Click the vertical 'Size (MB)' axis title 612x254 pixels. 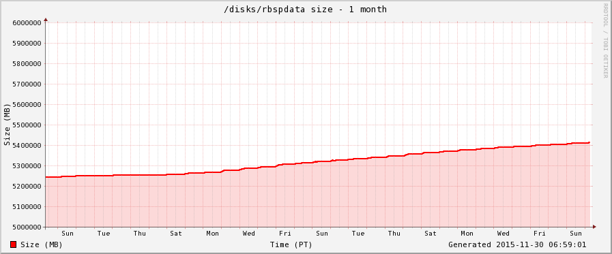point(7,125)
